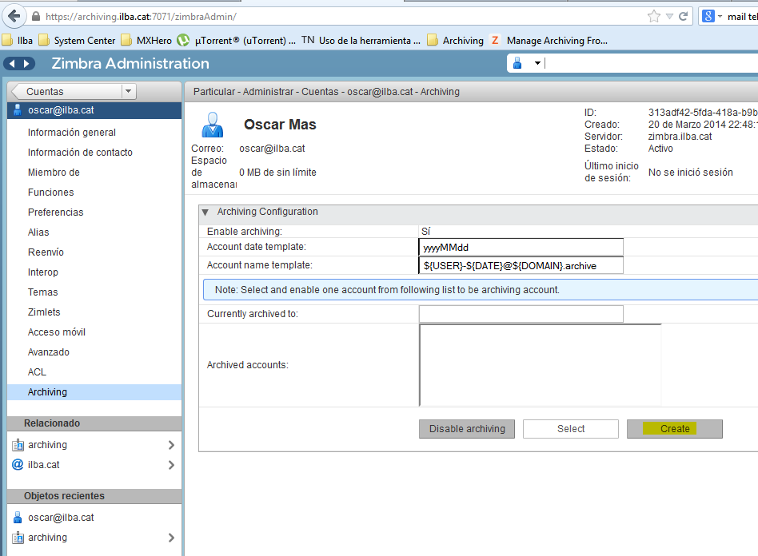Click the 'Activo' status value
The image size is (758, 556).
(x=660, y=149)
